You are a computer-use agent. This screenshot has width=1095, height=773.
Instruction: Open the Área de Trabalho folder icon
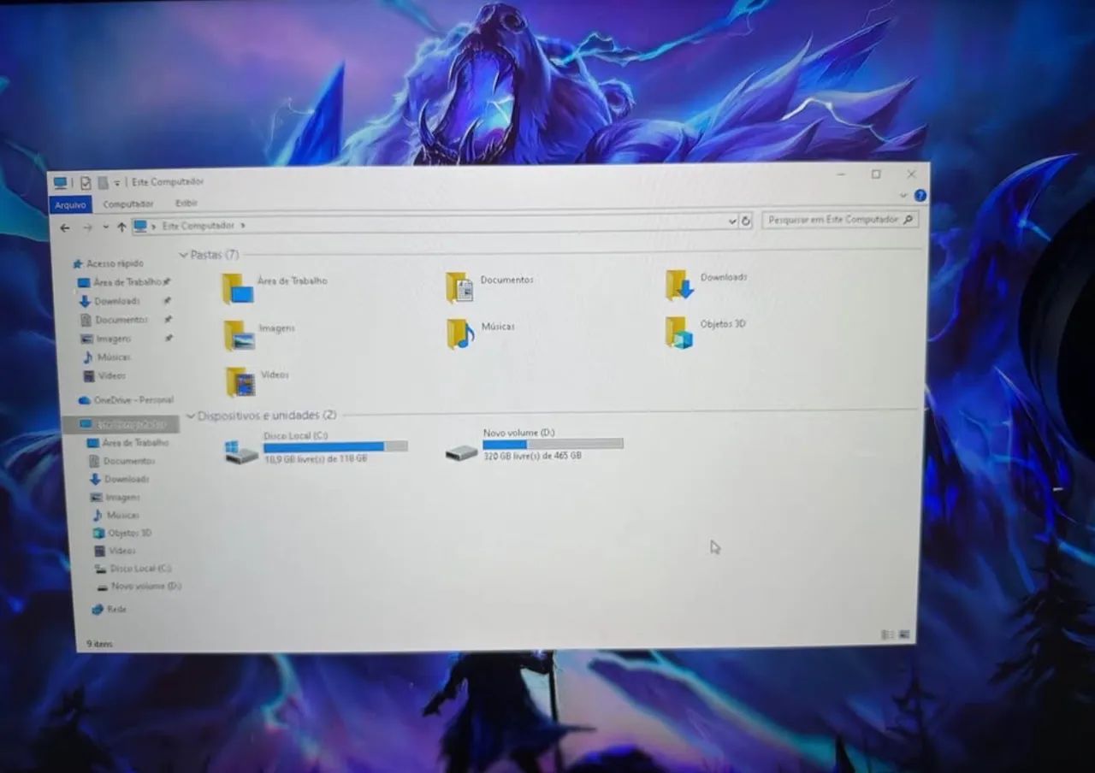coord(238,289)
